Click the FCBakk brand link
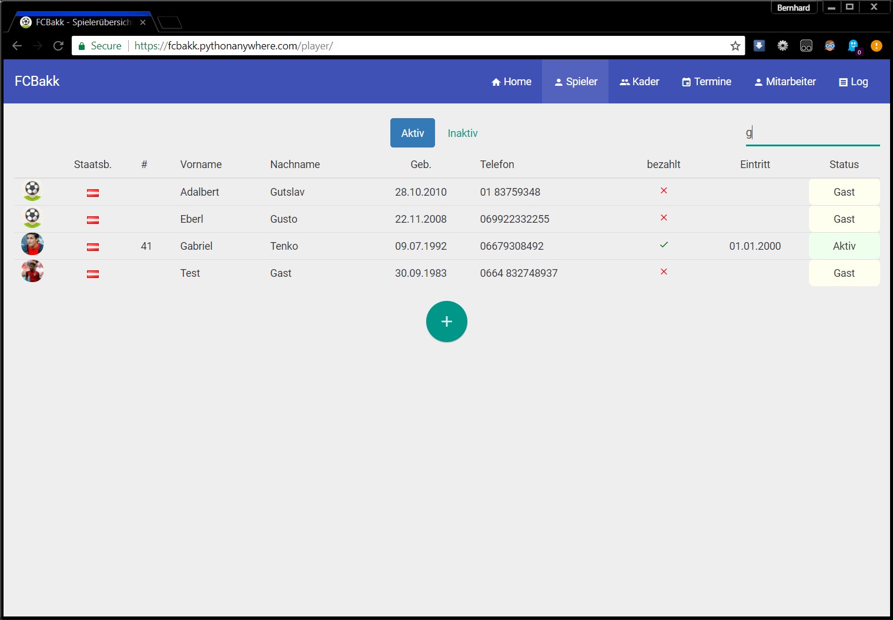 coord(37,81)
